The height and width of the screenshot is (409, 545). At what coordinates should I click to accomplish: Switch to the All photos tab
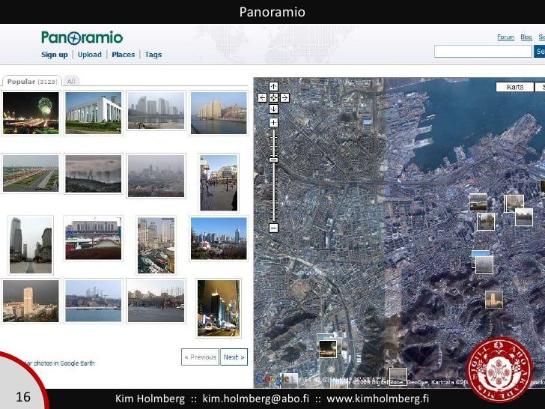(x=71, y=81)
